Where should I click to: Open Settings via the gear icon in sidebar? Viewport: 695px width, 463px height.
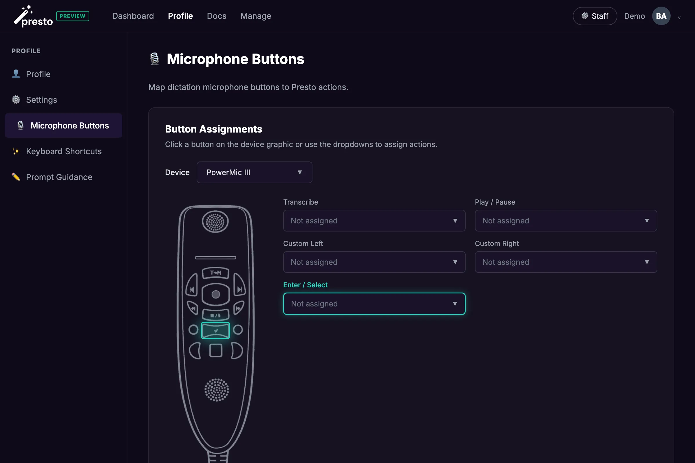16,100
